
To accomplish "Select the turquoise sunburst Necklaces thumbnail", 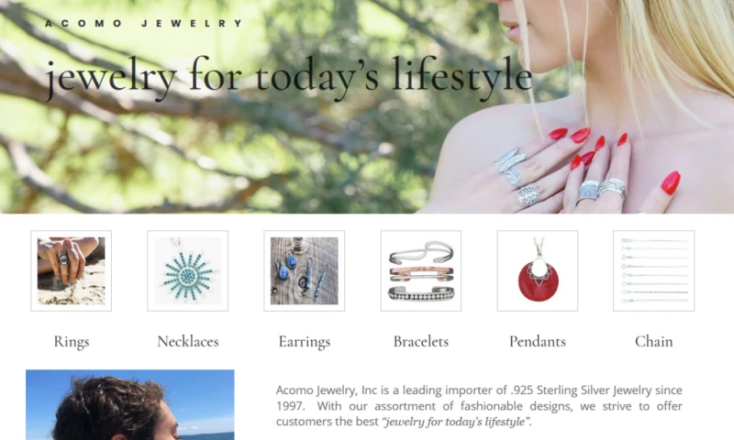I will click(188, 270).
